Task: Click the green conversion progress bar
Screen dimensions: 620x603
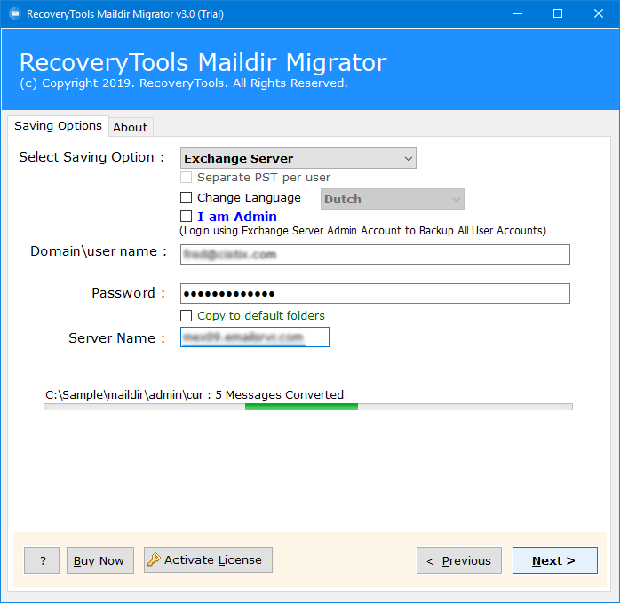Action: [308, 407]
